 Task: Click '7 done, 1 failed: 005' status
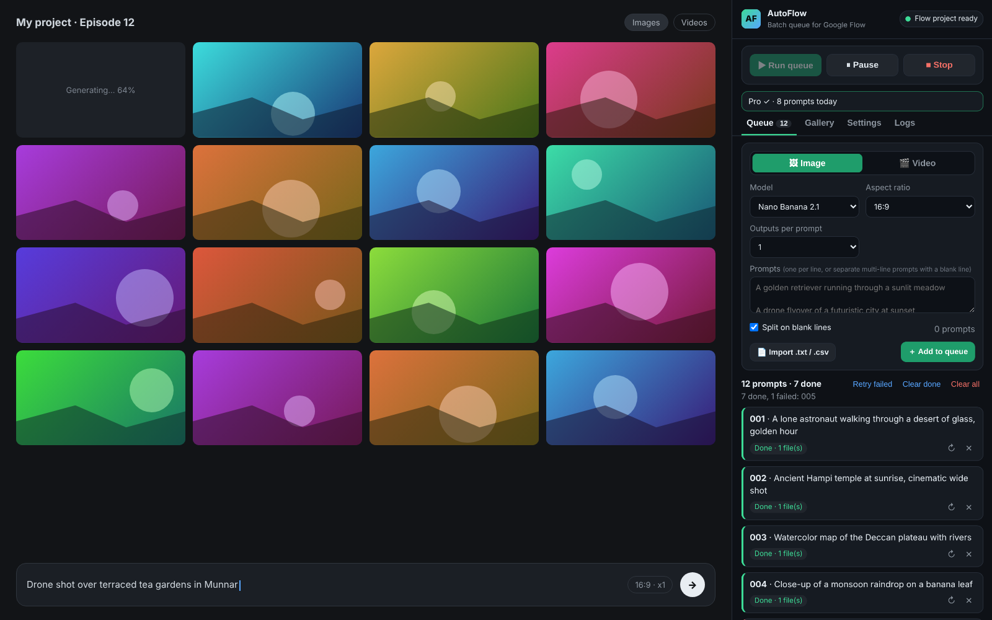[x=778, y=397]
